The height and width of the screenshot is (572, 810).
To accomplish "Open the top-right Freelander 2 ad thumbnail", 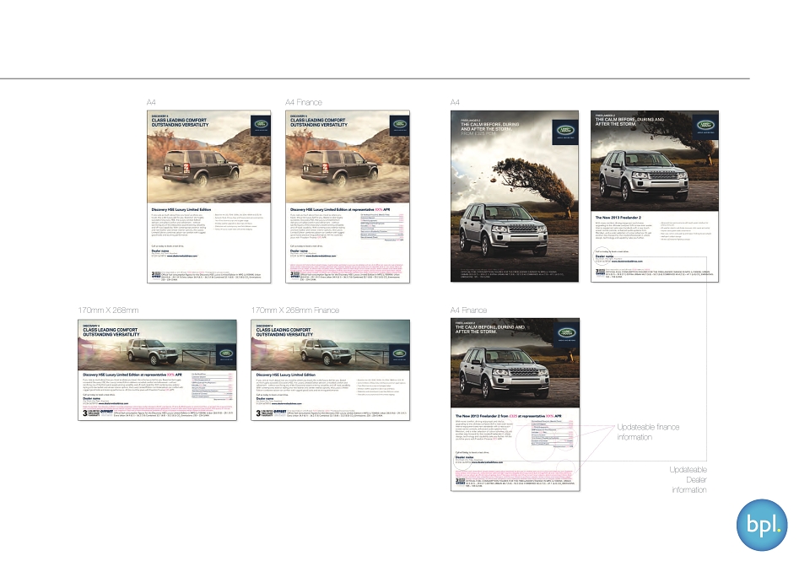I will pos(655,197).
